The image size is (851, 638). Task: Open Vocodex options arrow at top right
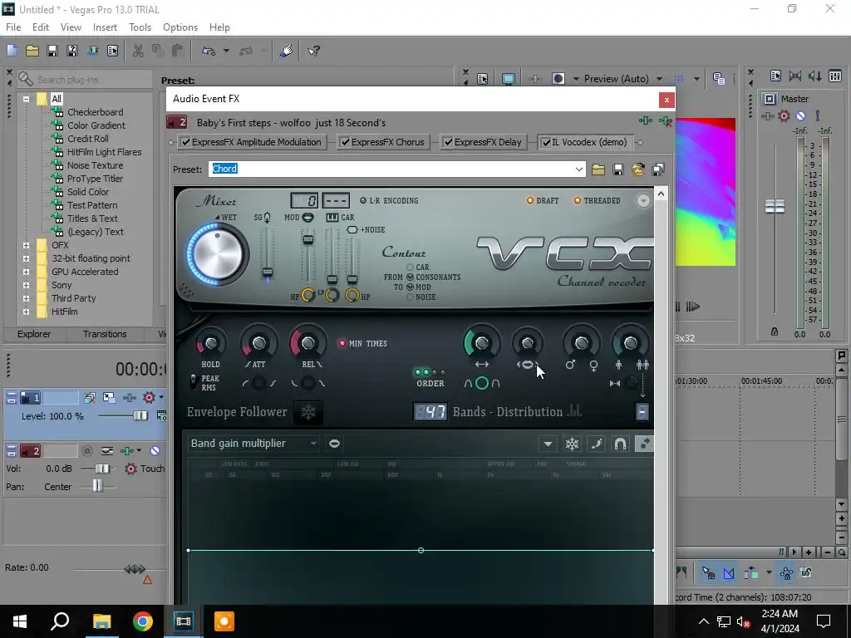(643, 201)
